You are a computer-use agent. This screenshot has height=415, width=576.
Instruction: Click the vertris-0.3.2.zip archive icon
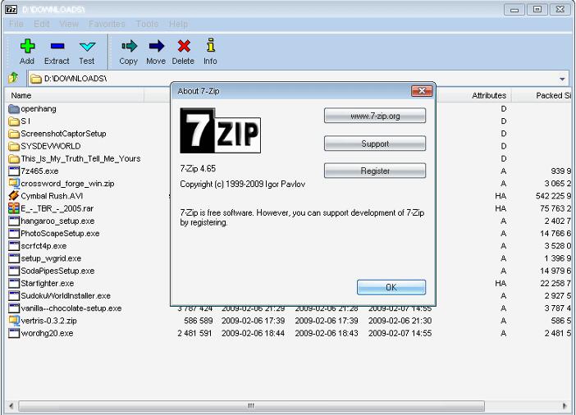coord(14,321)
